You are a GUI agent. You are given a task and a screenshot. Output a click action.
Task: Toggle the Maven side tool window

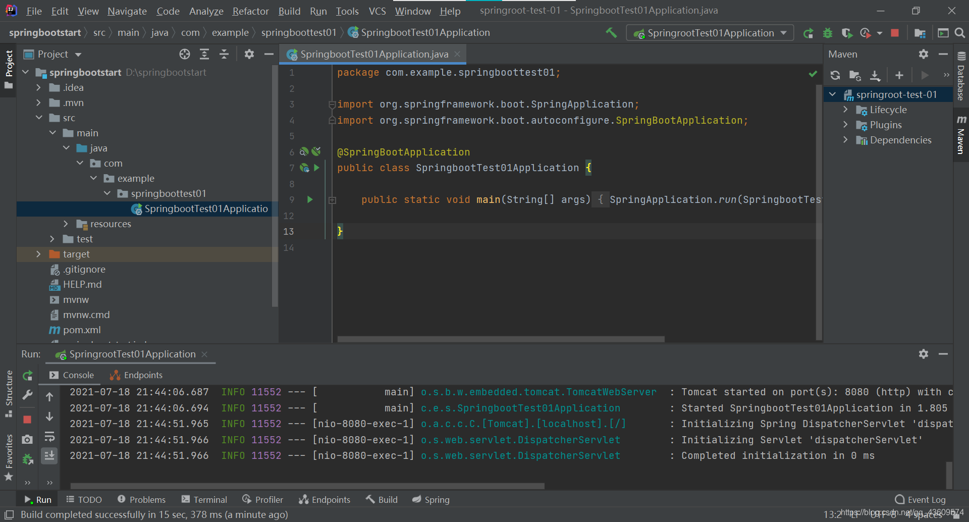pyautogui.click(x=961, y=135)
